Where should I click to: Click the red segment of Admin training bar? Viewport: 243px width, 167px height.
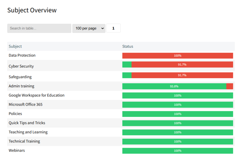[x=230, y=86]
